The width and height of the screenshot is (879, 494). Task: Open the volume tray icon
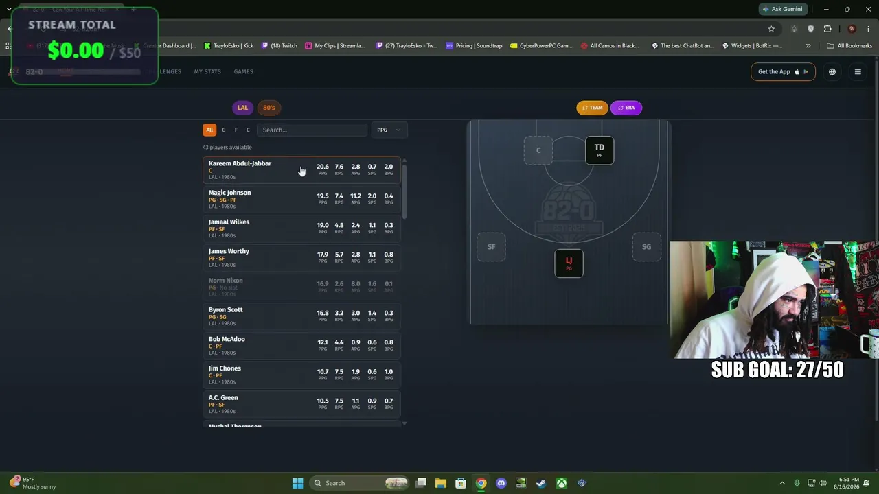823,483
